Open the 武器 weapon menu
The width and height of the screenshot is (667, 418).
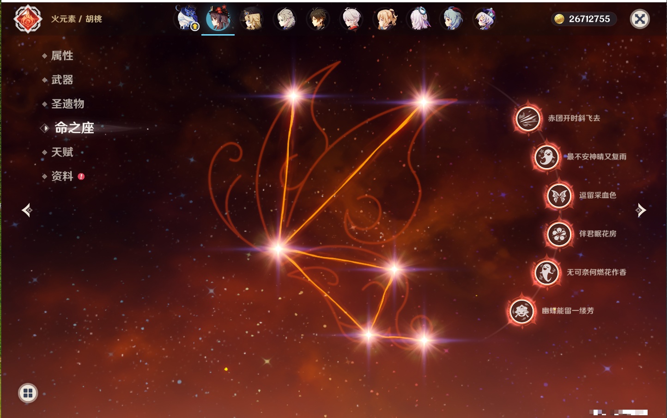62,80
